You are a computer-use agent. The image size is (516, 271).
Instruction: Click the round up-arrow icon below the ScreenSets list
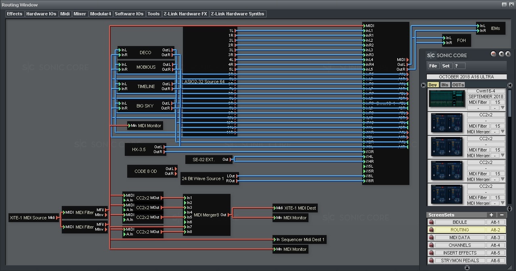click(467, 268)
